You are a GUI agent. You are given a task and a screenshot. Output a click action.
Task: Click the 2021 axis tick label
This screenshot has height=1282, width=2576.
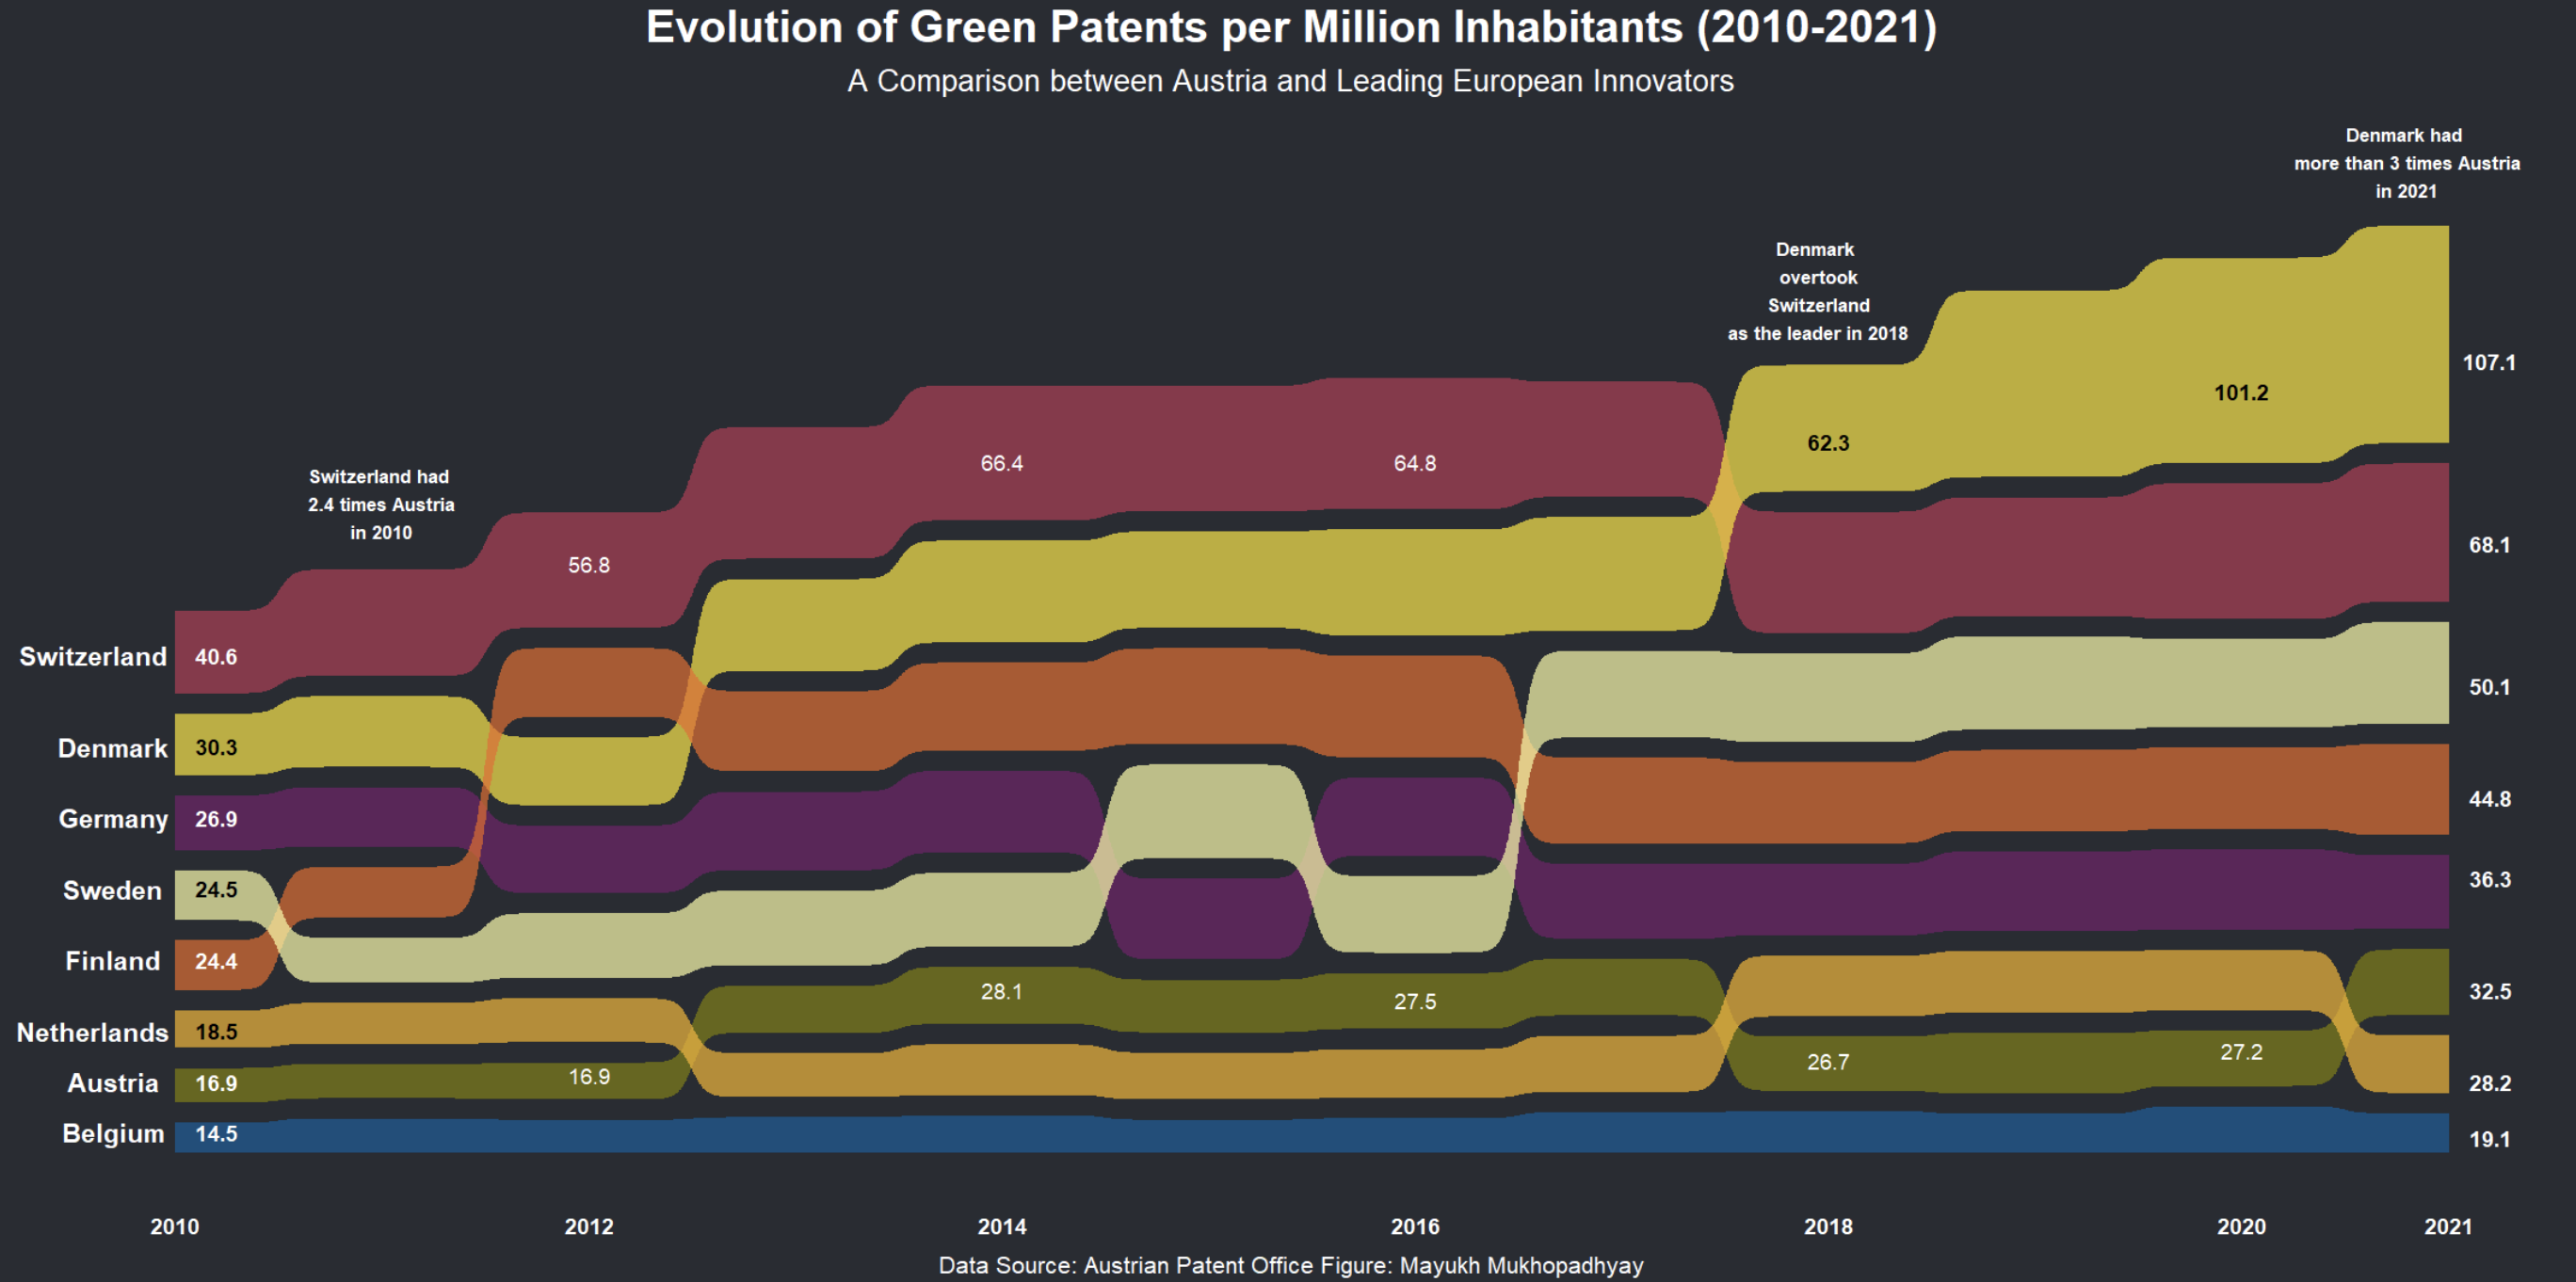pyautogui.click(x=2447, y=1226)
